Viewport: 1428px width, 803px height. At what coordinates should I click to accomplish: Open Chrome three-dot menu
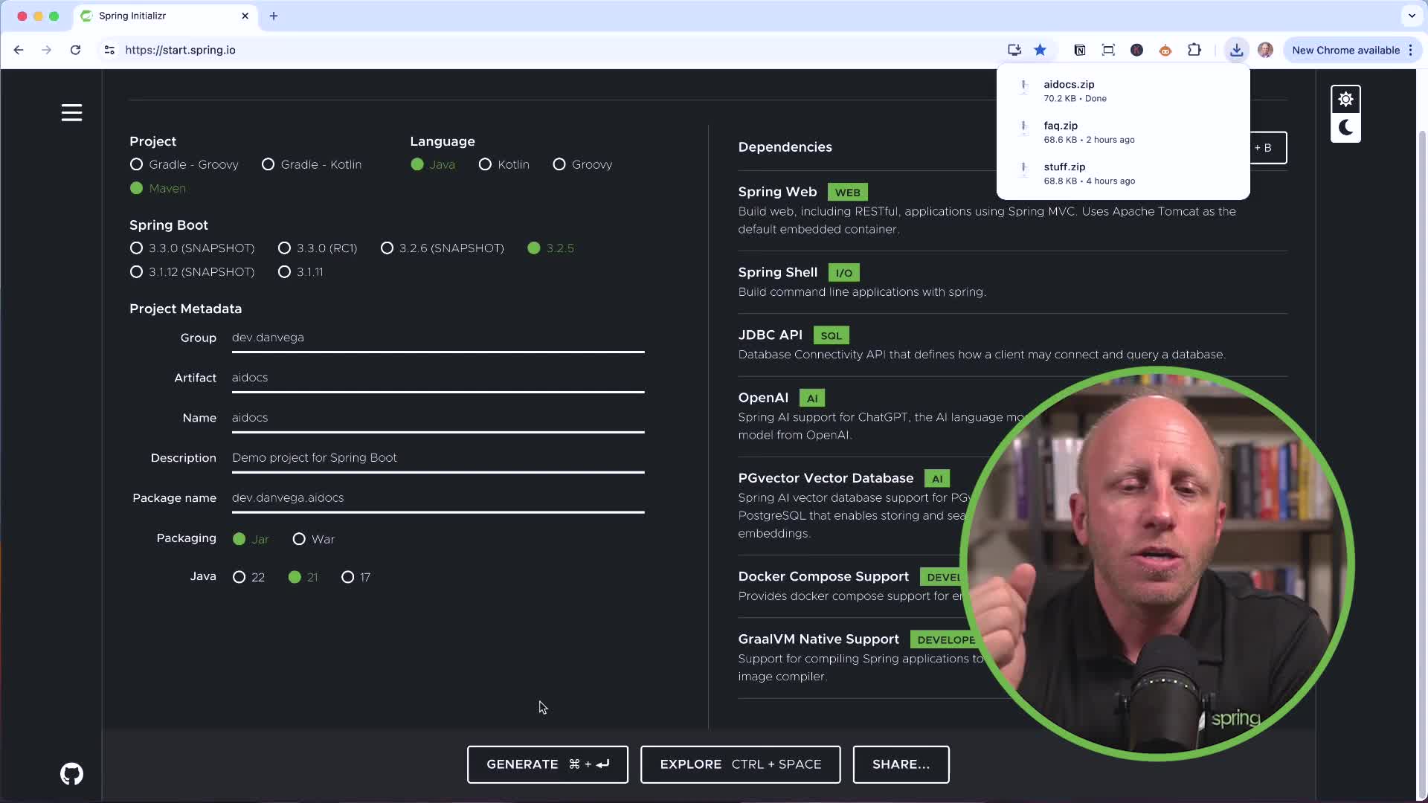(x=1410, y=50)
